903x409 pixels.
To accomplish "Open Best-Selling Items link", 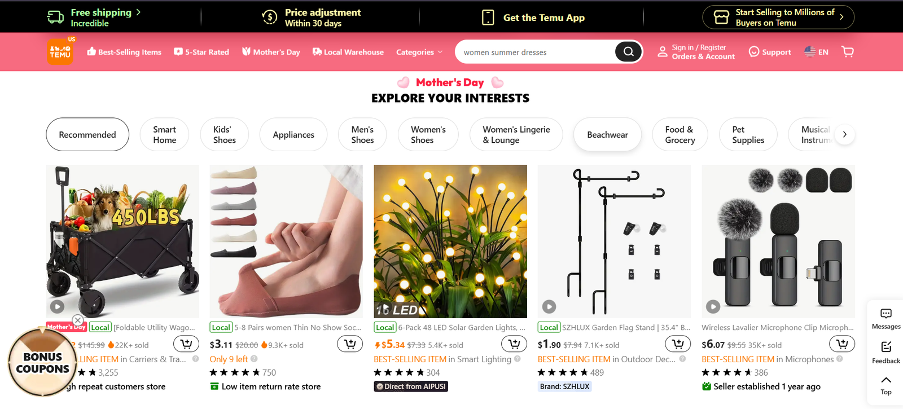I will [124, 52].
